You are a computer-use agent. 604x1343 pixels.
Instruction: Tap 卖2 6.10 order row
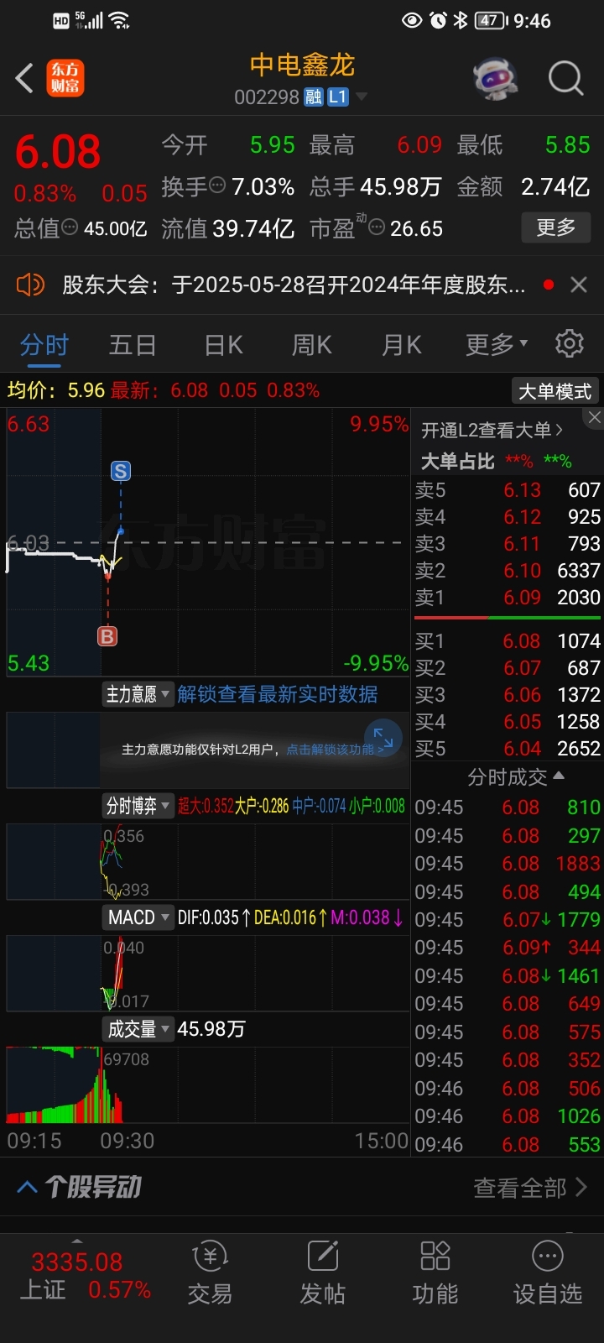click(508, 571)
